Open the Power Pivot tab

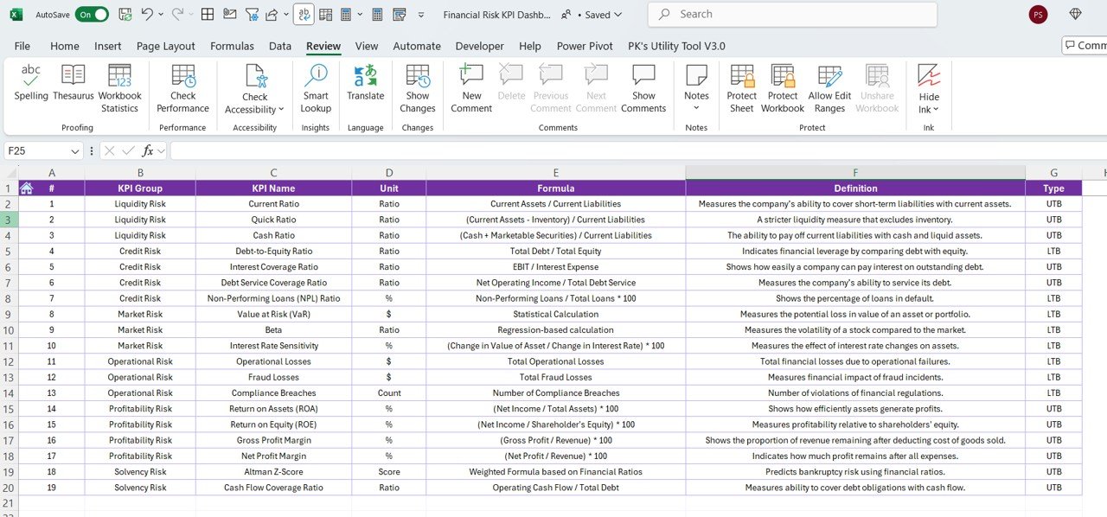coord(585,46)
